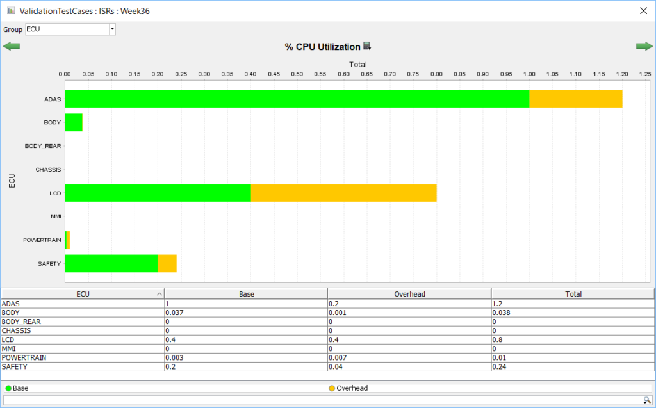Sort table by the Overhead column header
656x408 pixels.
pyautogui.click(x=409, y=294)
